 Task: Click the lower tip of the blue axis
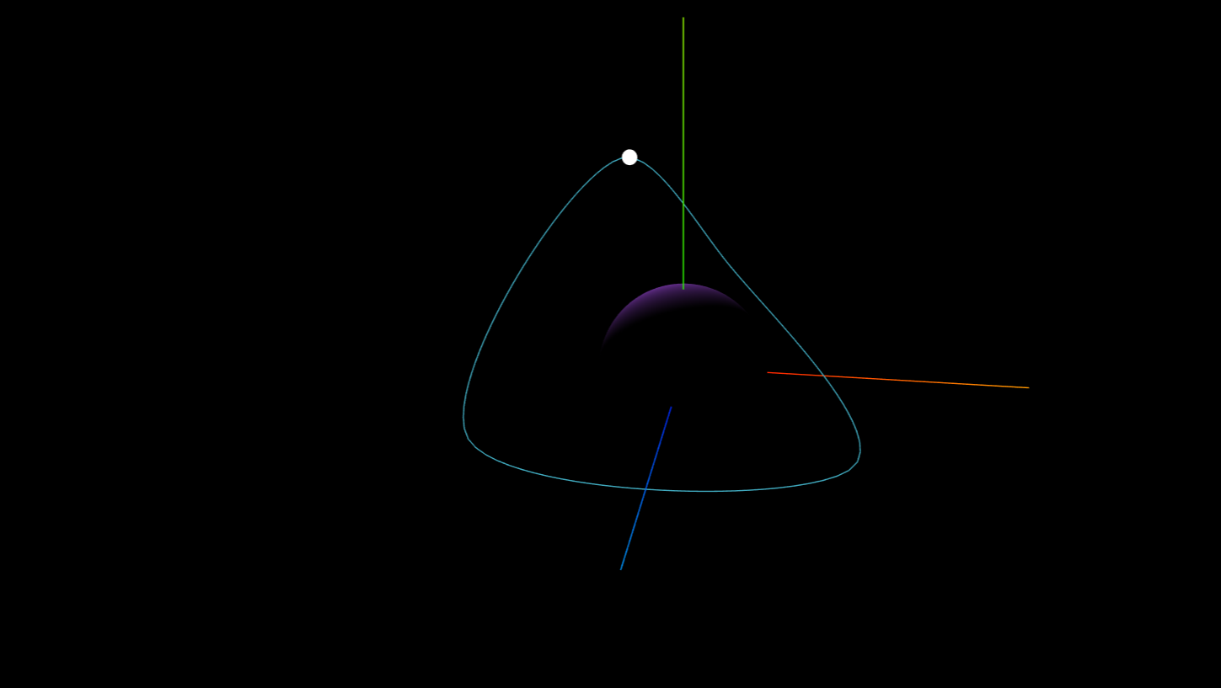point(621,567)
